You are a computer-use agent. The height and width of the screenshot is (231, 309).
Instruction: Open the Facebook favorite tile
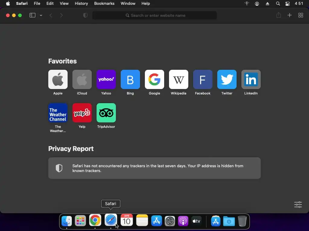click(x=202, y=79)
